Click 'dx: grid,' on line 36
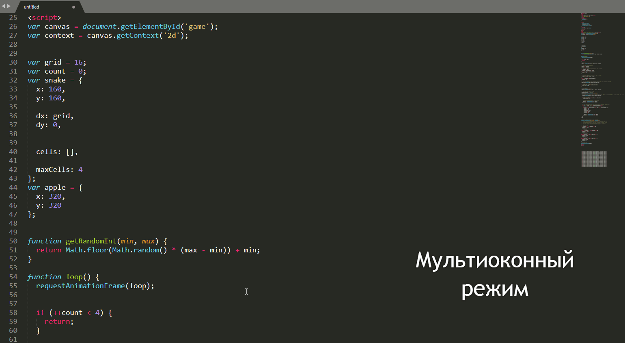Image resolution: width=625 pixels, height=343 pixels. click(x=55, y=116)
